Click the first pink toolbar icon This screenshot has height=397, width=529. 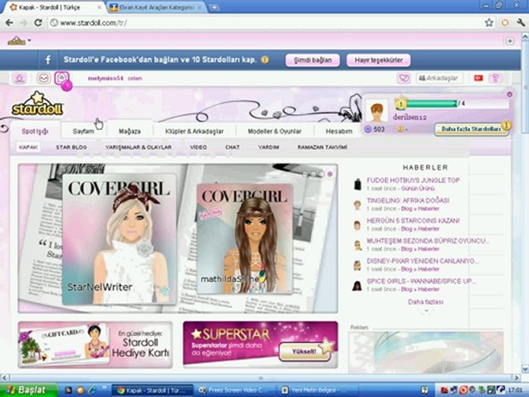(x=20, y=78)
